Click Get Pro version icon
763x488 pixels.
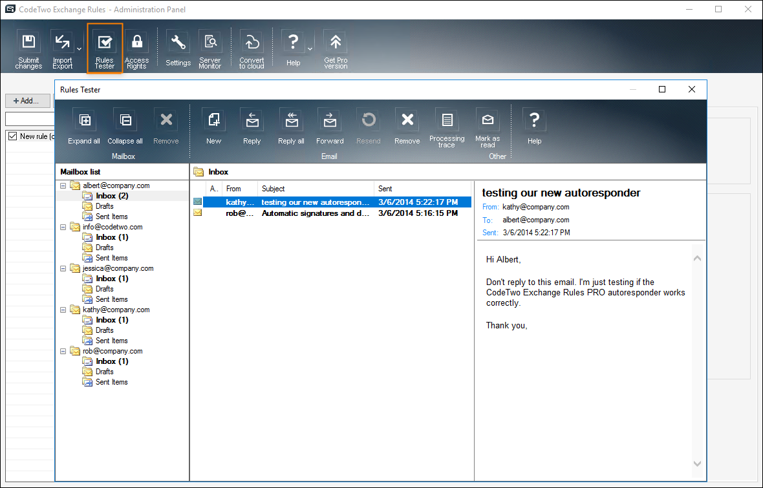pyautogui.click(x=336, y=49)
